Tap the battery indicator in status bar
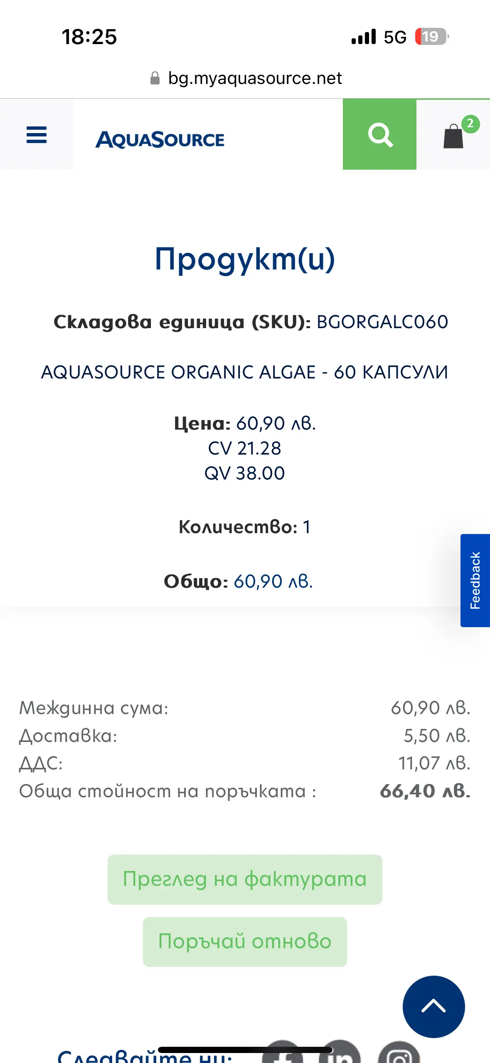The height and width of the screenshot is (1063, 490). 431,37
